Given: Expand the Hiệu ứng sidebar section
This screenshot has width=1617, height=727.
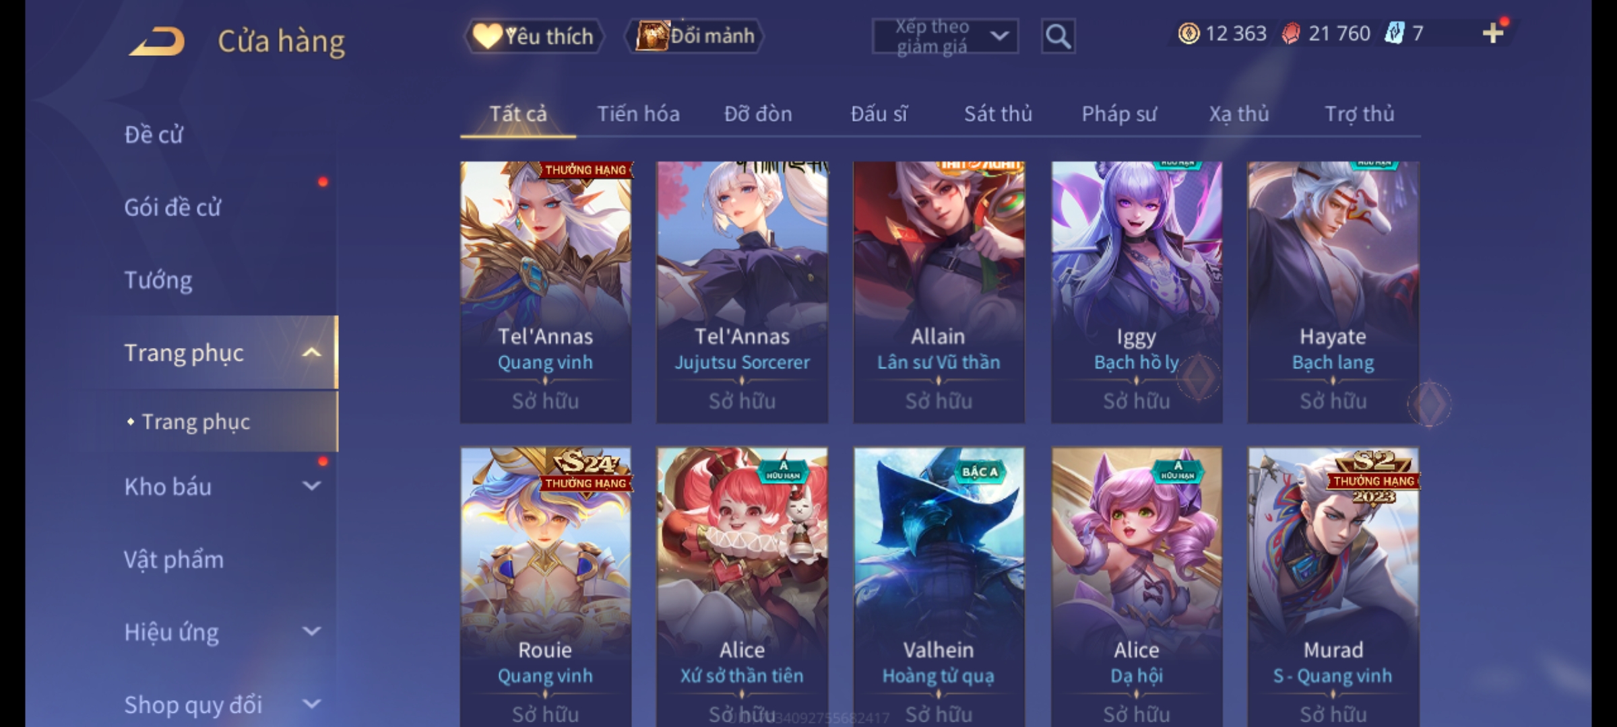Looking at the screenshot, I should (x=311, y=631).
